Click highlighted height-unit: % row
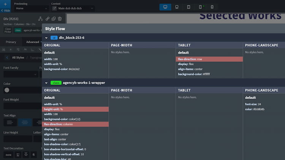The width and height of the screenshot is (285, 160). coord(75,109)
